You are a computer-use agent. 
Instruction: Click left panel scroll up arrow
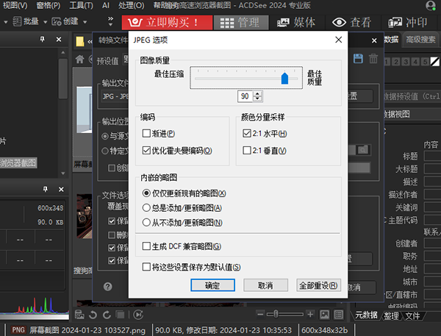(x=63, y=52)
